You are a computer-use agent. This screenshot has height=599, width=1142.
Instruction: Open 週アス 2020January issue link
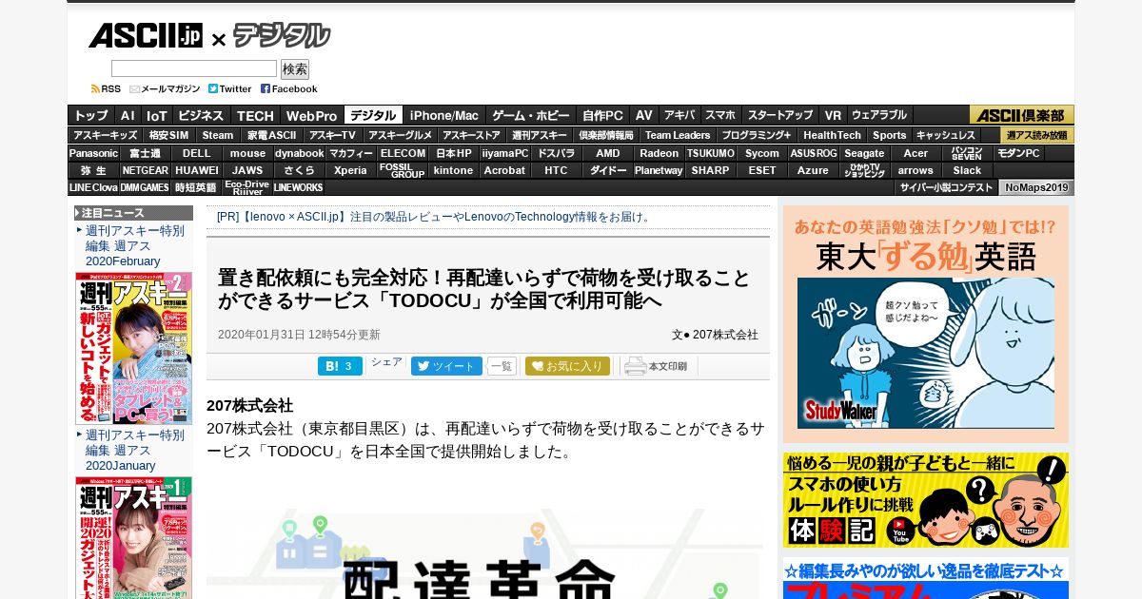134,451
